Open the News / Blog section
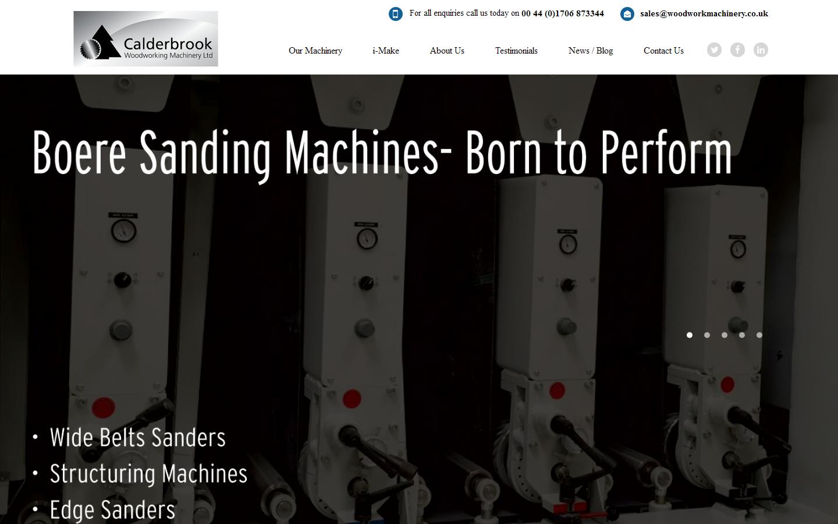Screen dimensions: 838x524 (x=590, y=51)
